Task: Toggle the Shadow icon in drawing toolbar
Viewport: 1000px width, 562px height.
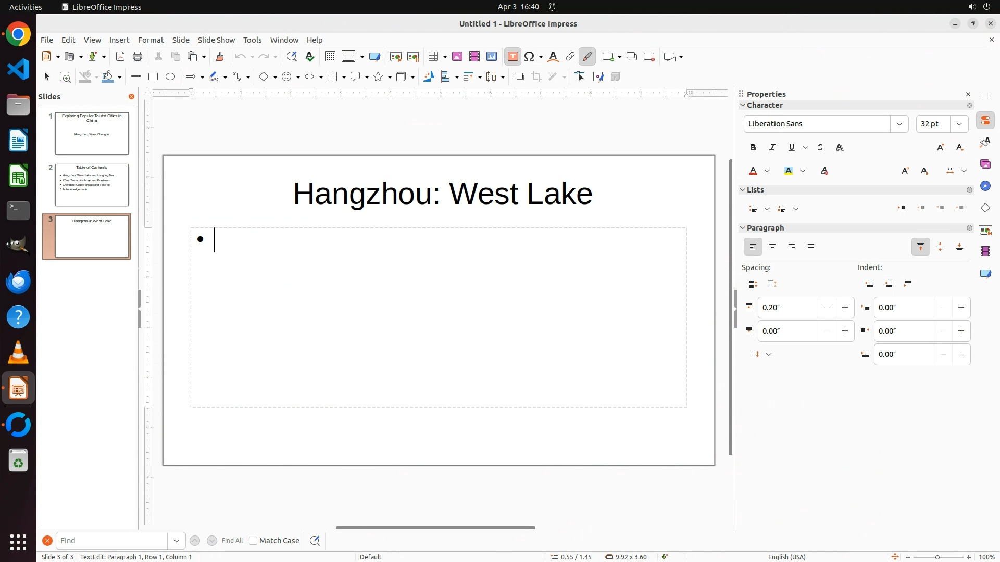Action: pos(519,77)
